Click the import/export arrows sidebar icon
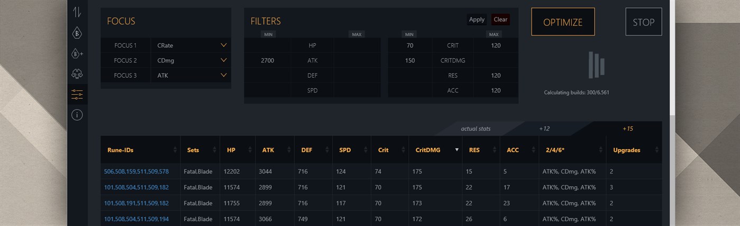Image resolution: width=740 pixels, height=226 pixels. point(77,13)
